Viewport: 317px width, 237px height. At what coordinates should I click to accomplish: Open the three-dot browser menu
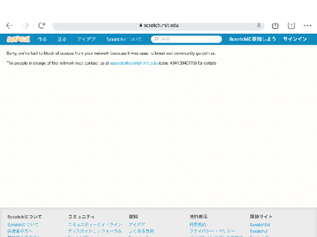click(x=307, y=26)
